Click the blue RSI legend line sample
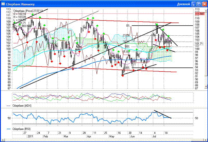The image size is (208, 142). (9, 129)
